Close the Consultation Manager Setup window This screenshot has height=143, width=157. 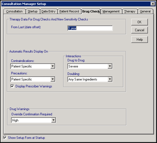pos(153,4)
